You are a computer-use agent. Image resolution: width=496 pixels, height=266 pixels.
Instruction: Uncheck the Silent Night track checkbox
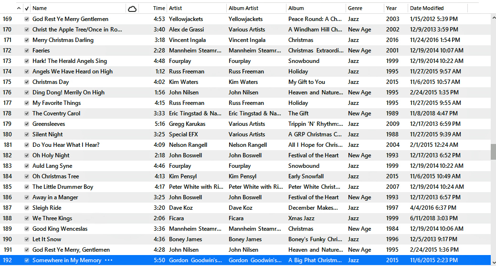(x=27, y=134)
